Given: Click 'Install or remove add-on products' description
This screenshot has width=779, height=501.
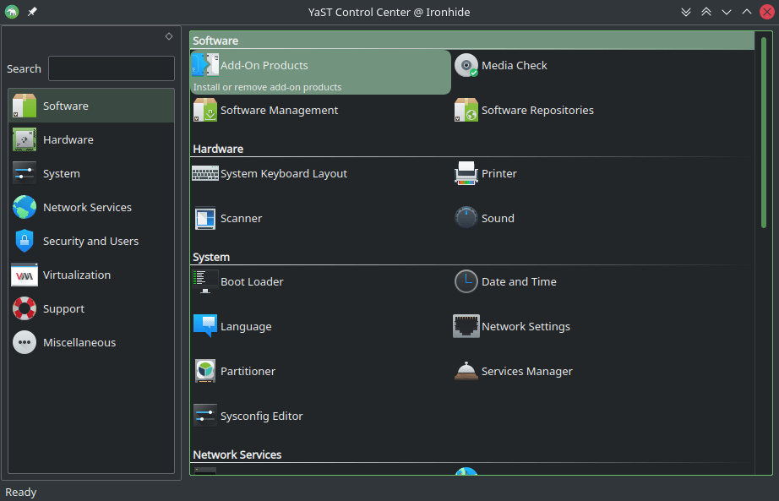Looking at the screenshot, I should click(x=267, y=87).
